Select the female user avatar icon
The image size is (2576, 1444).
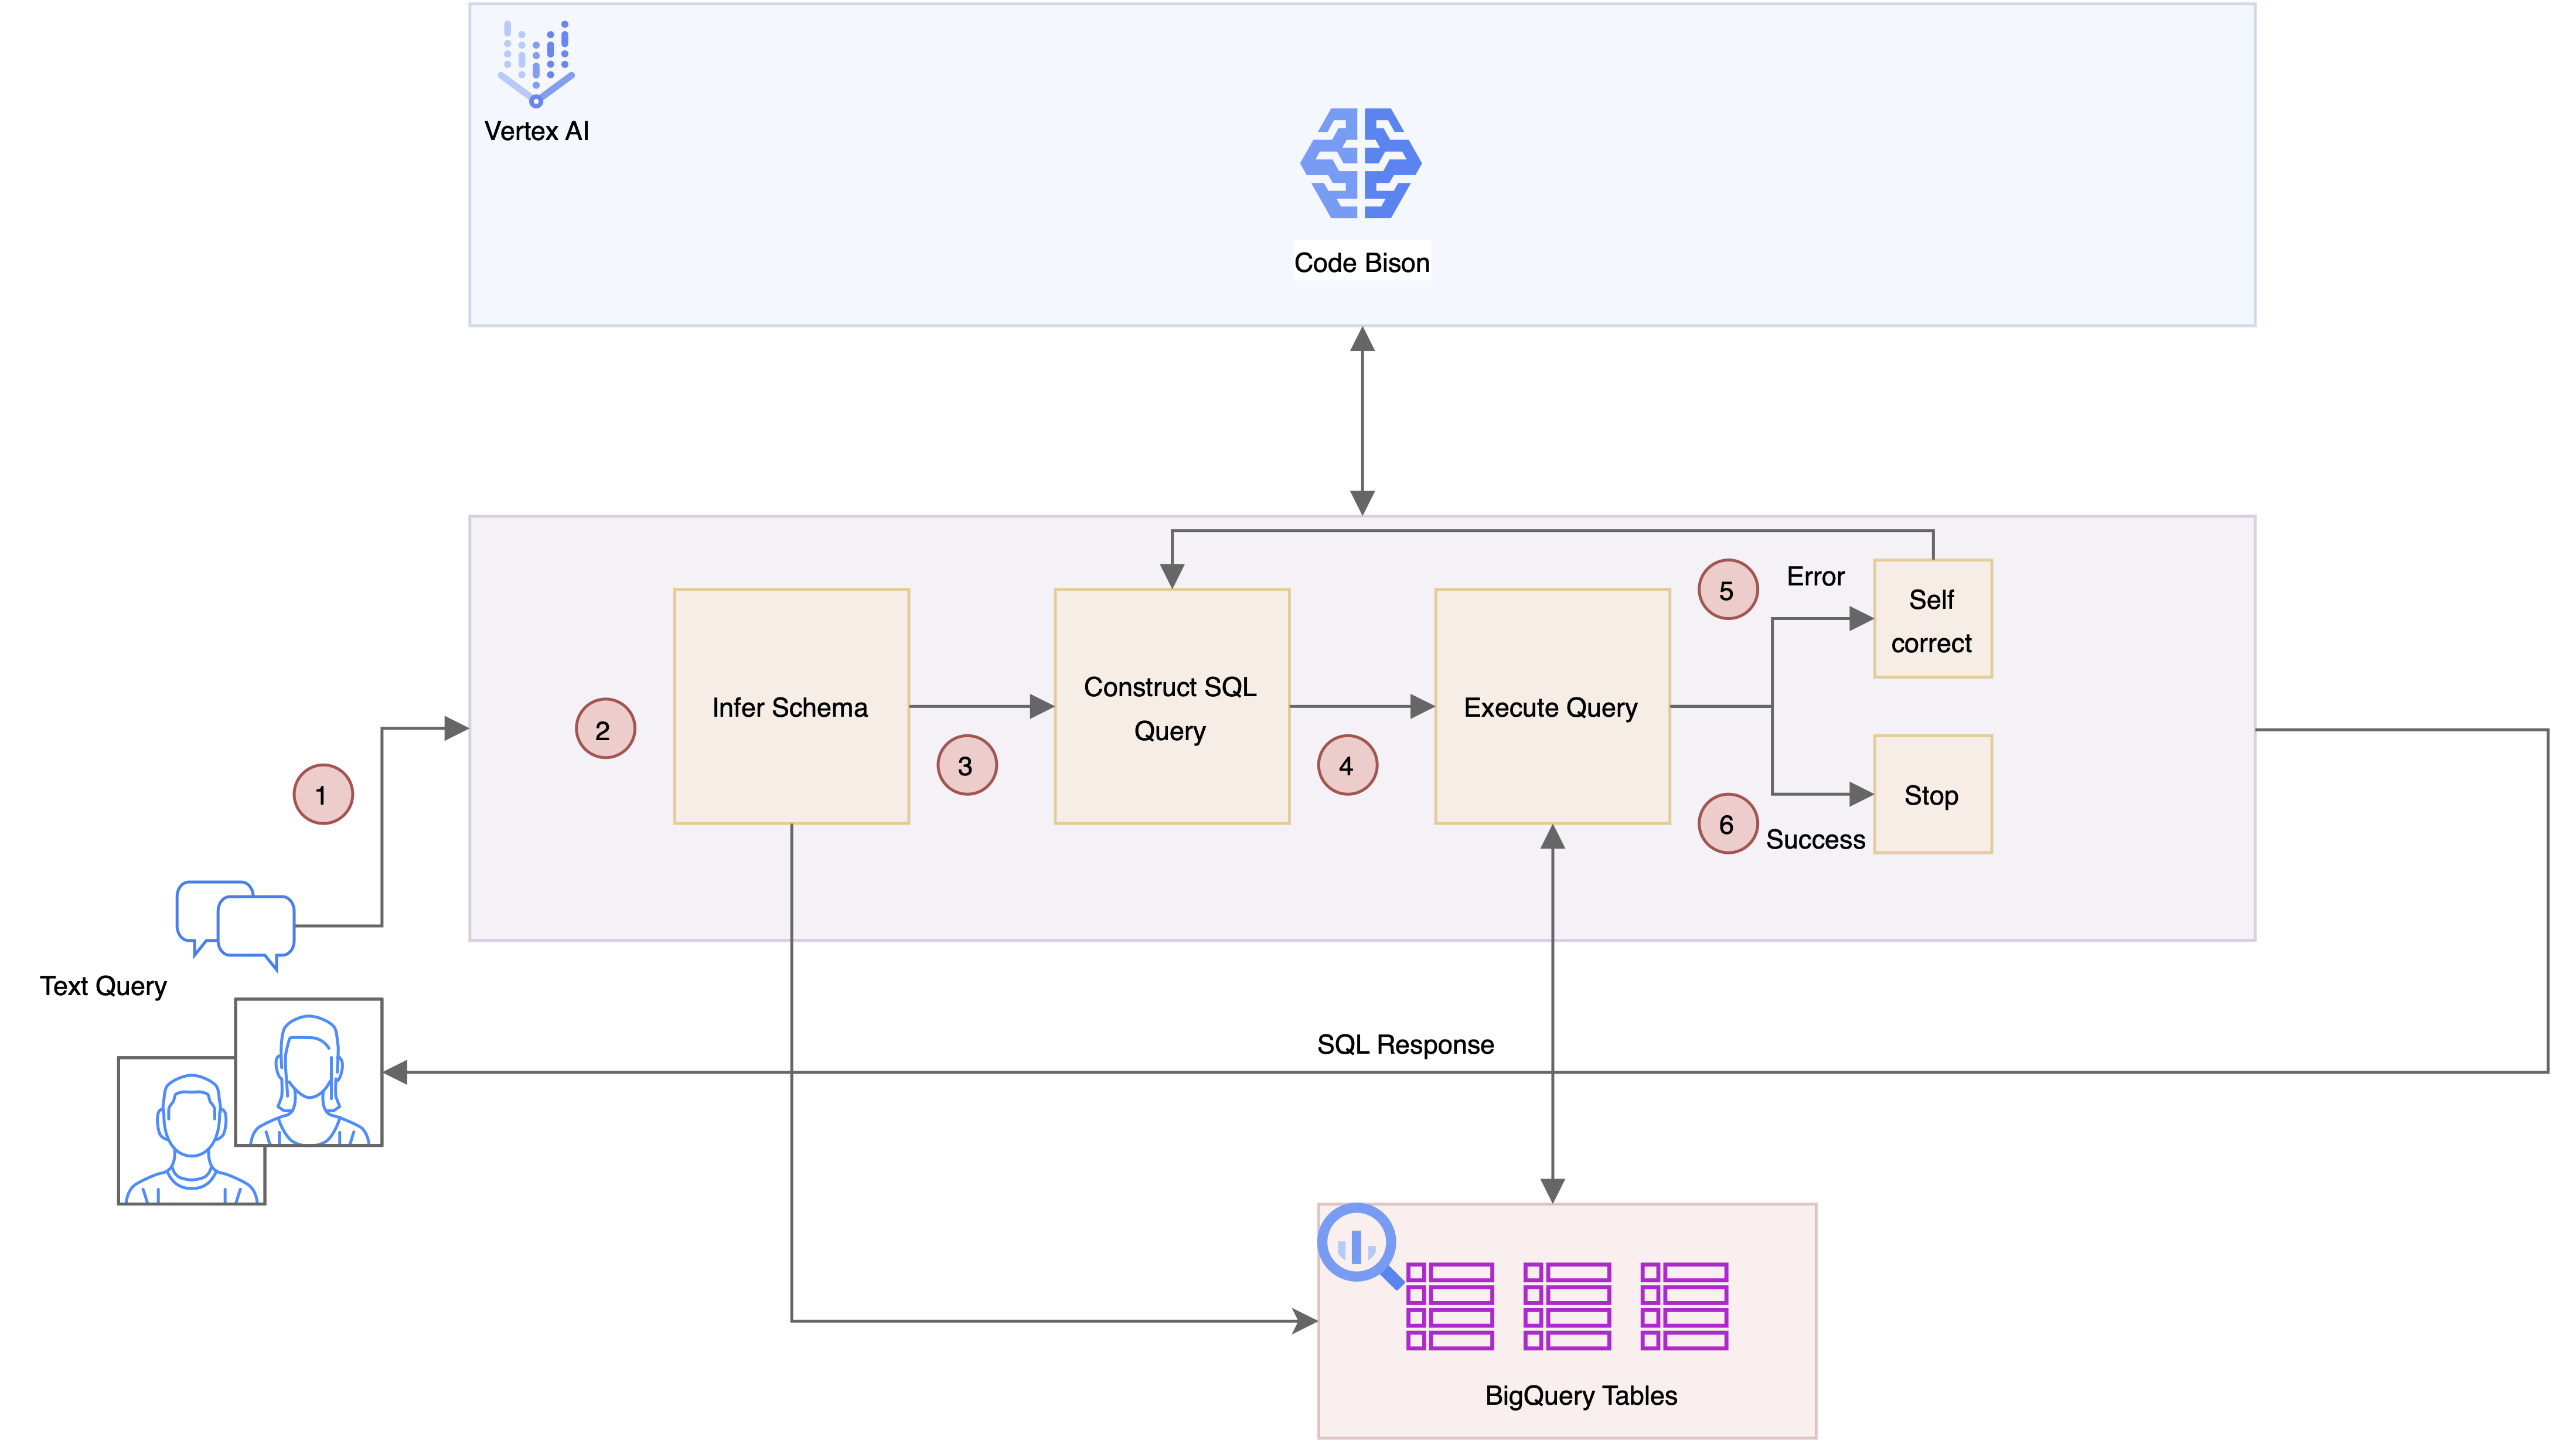tap(309, 1073)
